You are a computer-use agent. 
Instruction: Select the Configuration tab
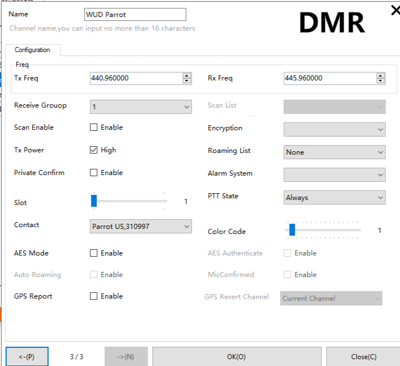click(x=32, y=50)
